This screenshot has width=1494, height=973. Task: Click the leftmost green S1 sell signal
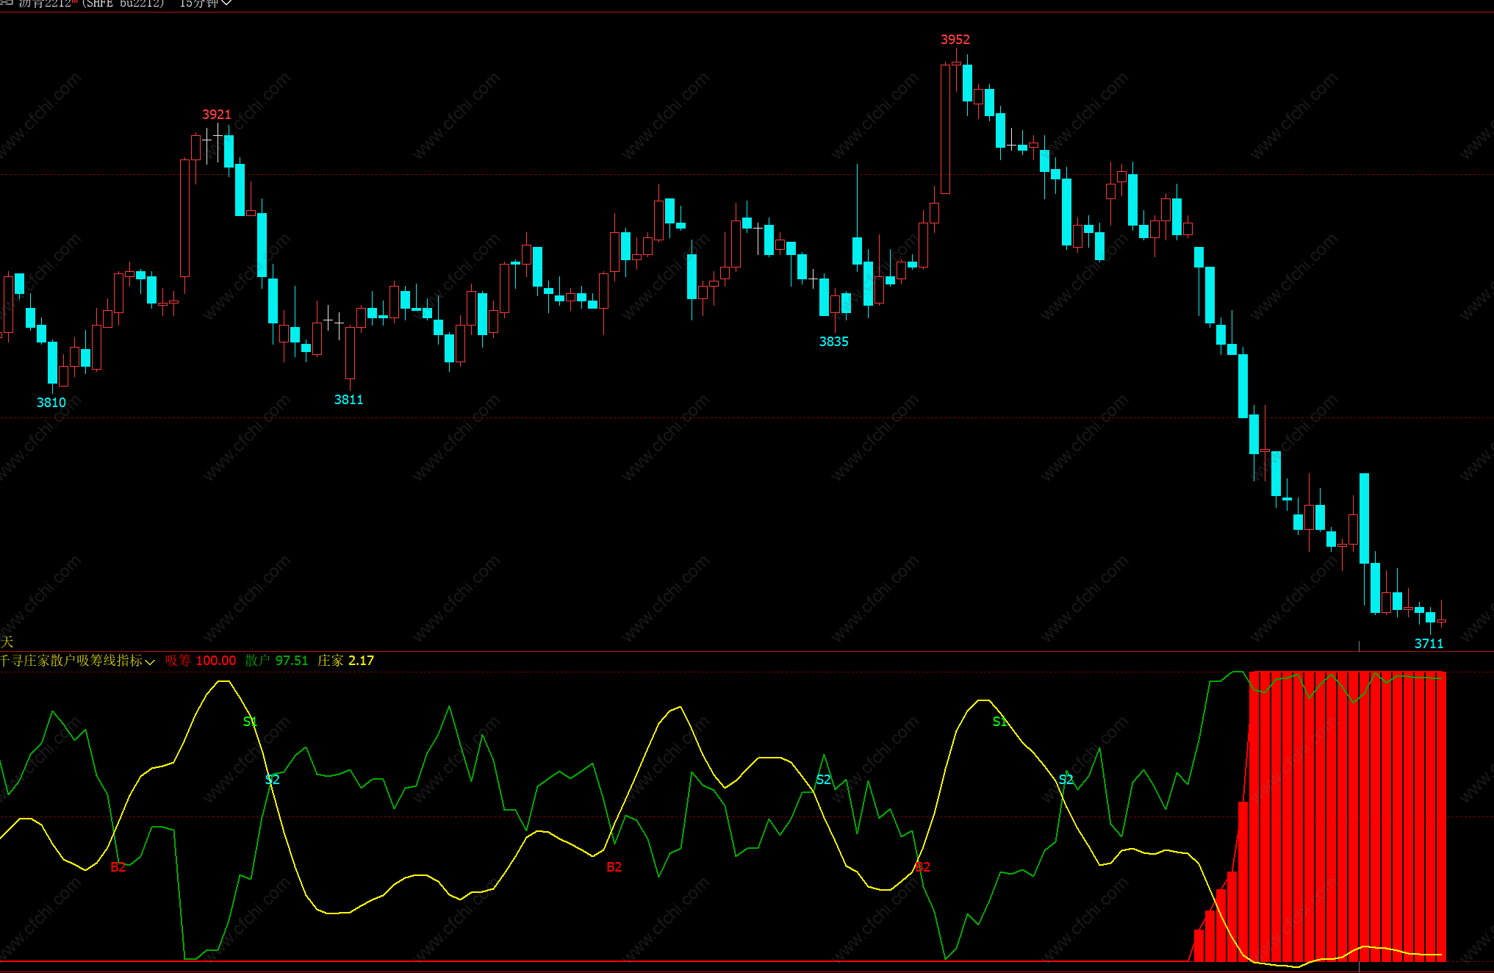[250, 722]
